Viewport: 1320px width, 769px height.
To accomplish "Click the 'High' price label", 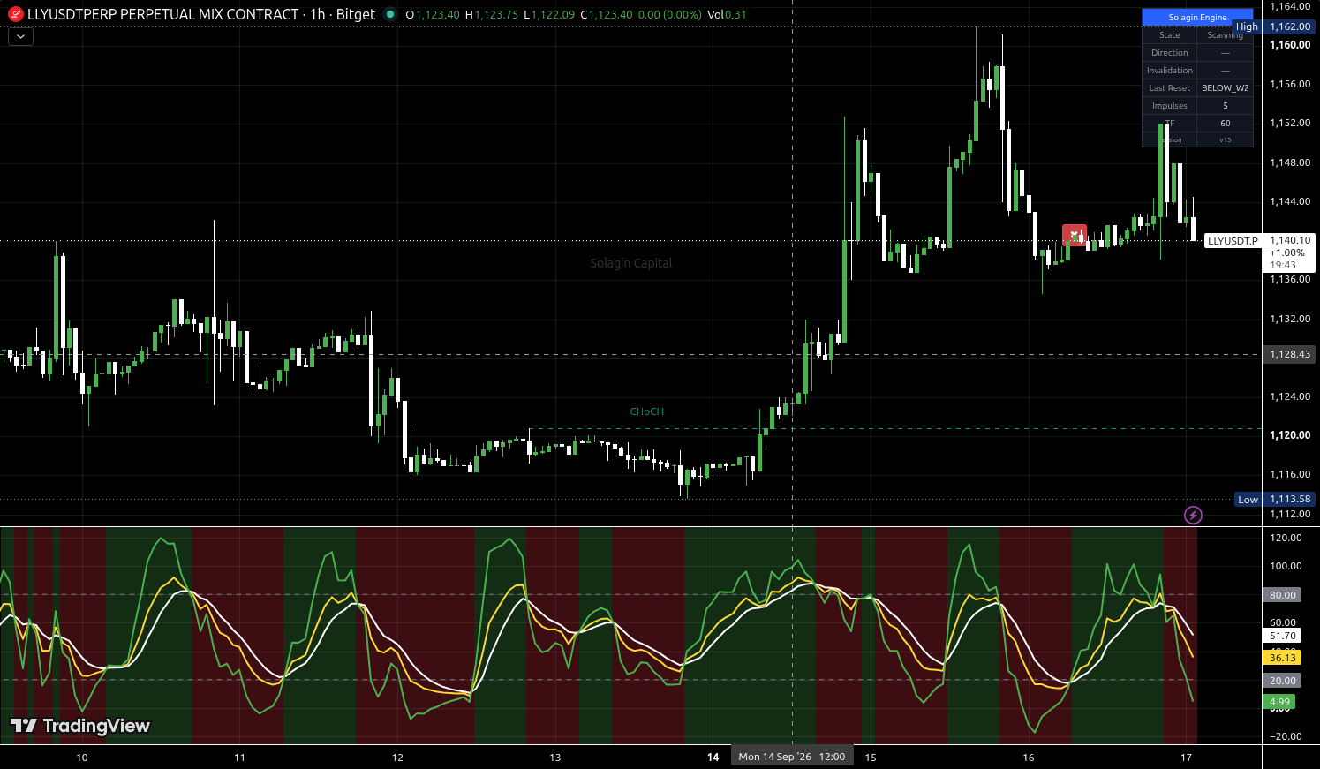I will [x=1247, y=26].
